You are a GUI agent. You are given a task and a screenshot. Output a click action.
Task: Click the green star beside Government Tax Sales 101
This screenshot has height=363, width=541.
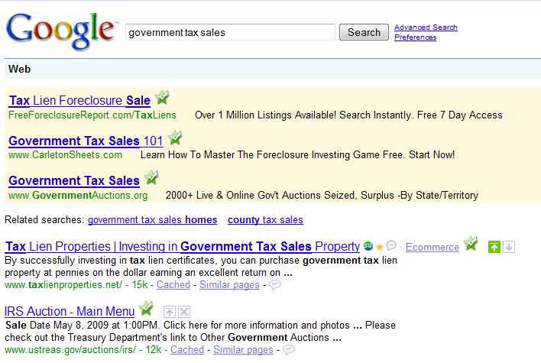pos(175,138)
